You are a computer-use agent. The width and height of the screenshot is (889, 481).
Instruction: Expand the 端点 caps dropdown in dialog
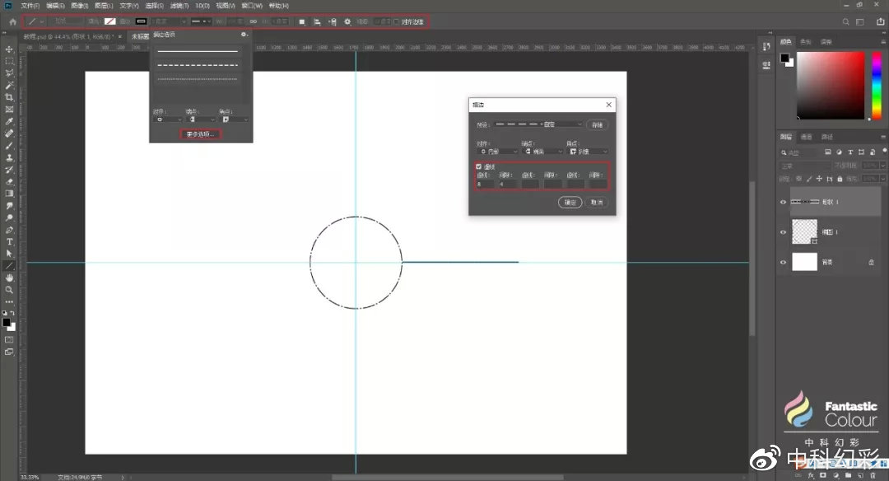coord(542,152)
